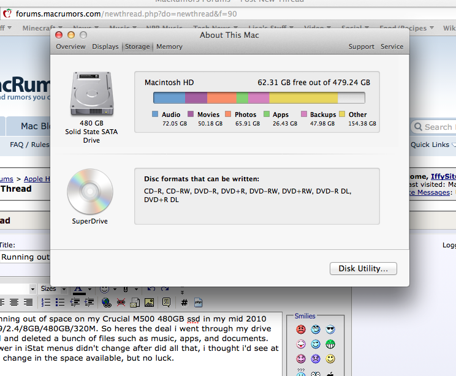Open the text color dropdown arrow
456x376 pixels.
point(89,290)
